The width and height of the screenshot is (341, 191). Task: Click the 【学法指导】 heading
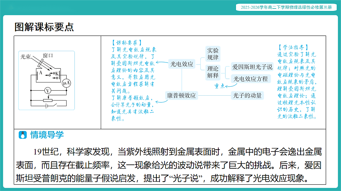293,47
